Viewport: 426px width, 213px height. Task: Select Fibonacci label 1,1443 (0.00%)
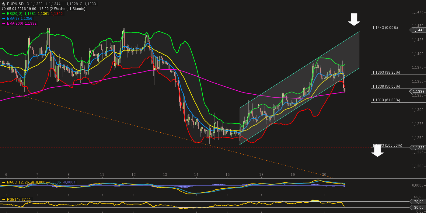[385, 28]
